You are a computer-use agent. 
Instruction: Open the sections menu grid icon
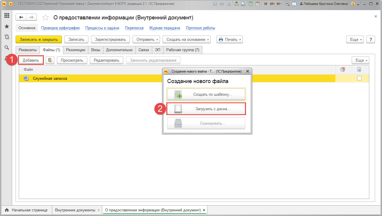click(7, 16)
